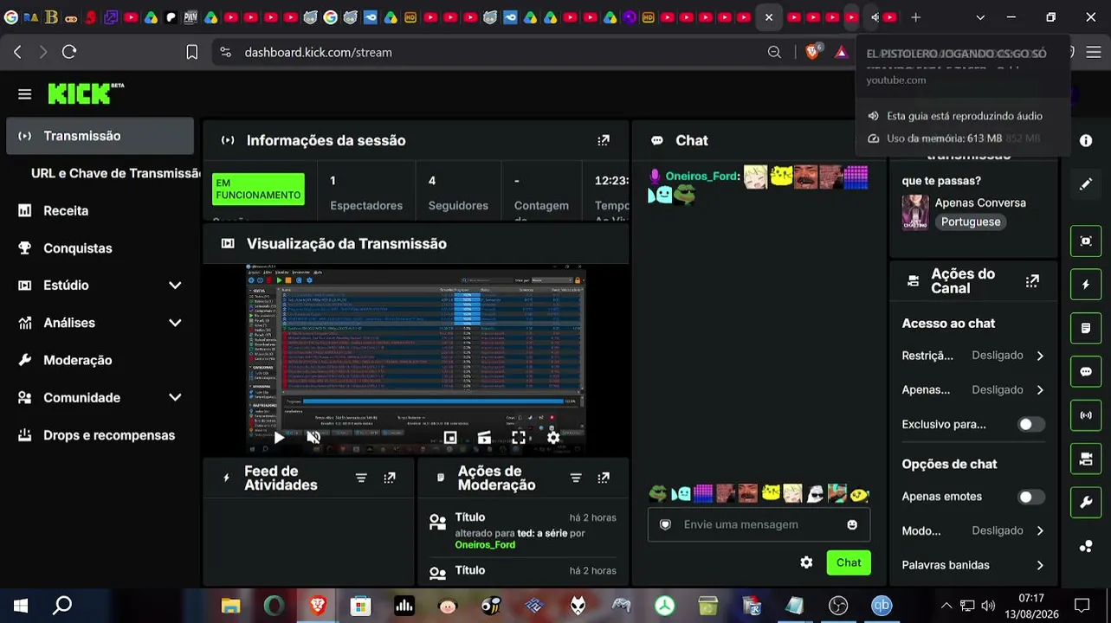The width and height of the screenshot is (1111, 623).
Task: Open emoji picker in chat message box
Action: point(852,524)
